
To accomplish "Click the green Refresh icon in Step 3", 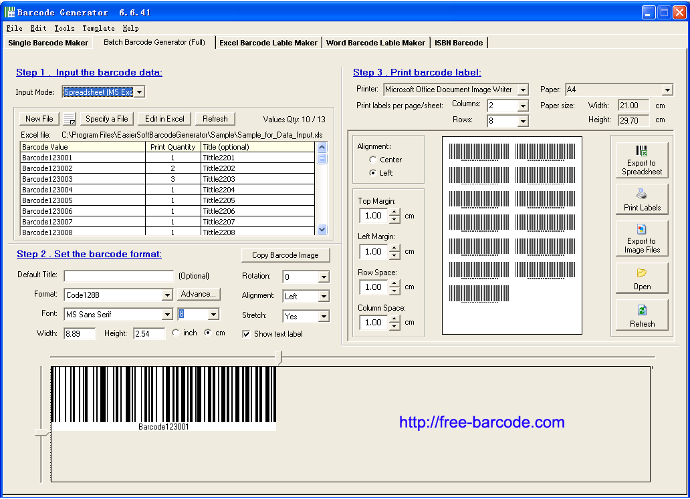I will [x=642, y=311].
